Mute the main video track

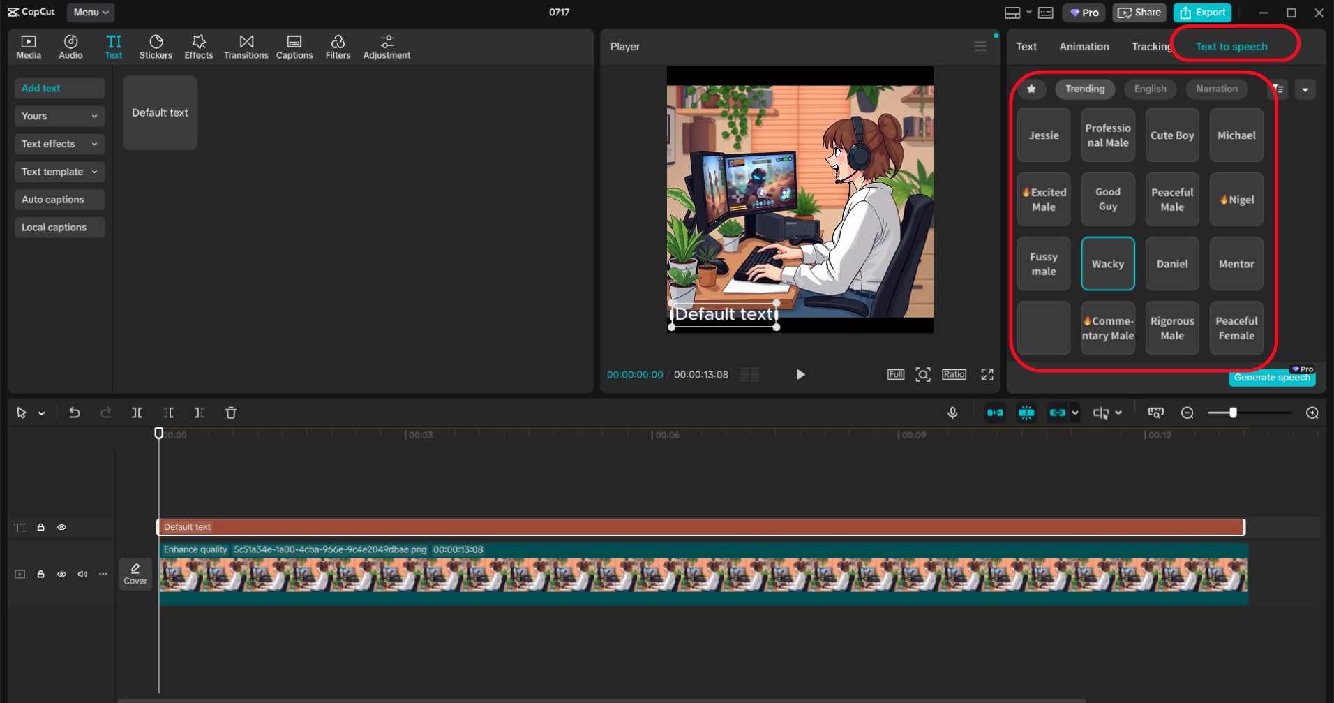click(x=82, y=575)
